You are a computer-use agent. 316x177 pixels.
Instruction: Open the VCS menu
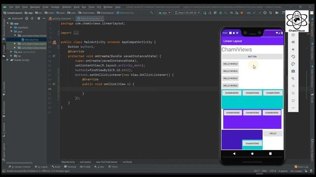point(99,7)
